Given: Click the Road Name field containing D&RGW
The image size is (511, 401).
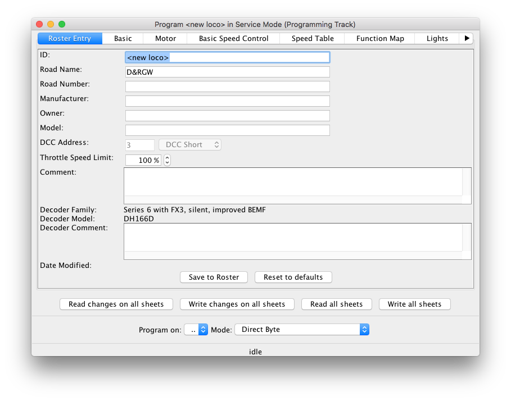Looking at the screenshot, I should tap(227, 72).
